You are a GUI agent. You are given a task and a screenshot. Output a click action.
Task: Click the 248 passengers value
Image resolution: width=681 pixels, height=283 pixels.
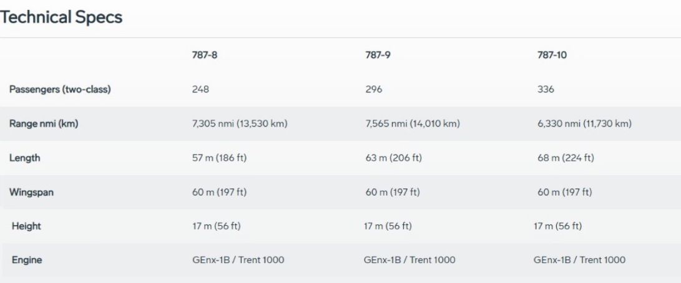tap(200, 89)
